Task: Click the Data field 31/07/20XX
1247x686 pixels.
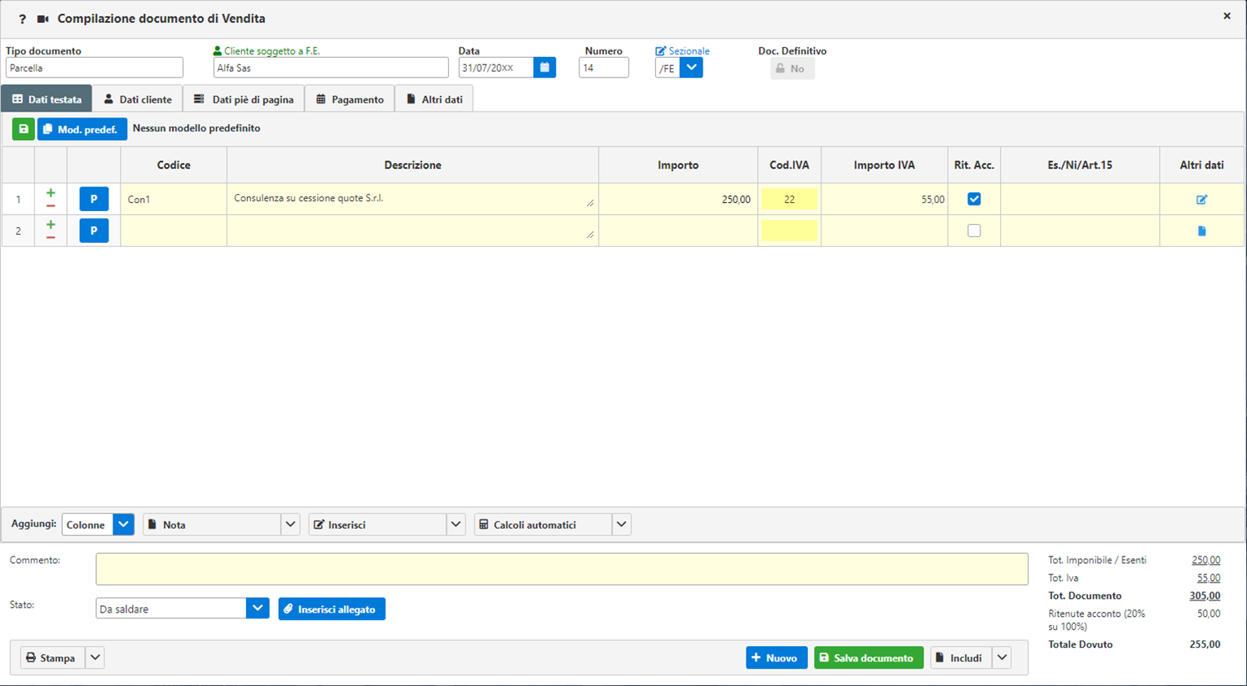Action: tap(496, 68)
